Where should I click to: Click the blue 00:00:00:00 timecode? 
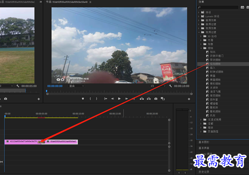click(x=55, y=86)
